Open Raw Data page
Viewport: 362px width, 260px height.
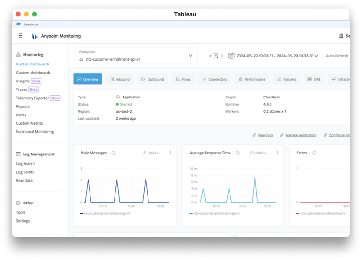pos(24,181)
